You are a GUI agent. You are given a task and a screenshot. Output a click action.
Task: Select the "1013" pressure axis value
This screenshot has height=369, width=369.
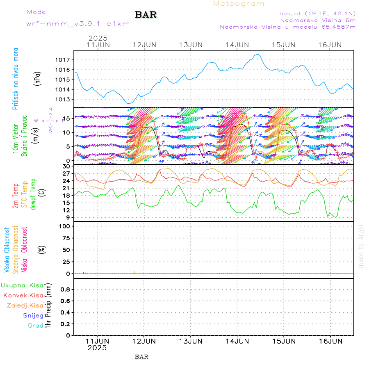[x=63, y=99]
